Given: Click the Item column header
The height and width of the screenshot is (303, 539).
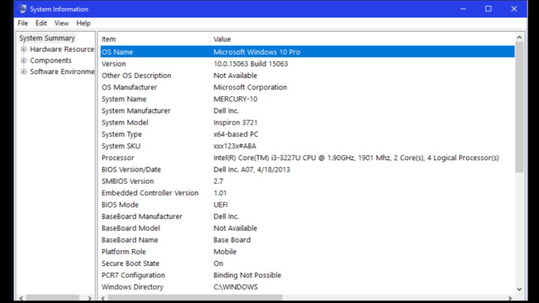Looking at the screenshot, I should 154,39.
